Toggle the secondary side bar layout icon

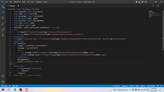142,2
